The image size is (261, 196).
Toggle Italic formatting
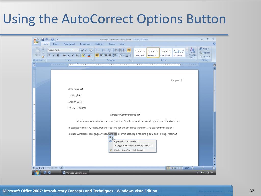(x=54, y=55)
